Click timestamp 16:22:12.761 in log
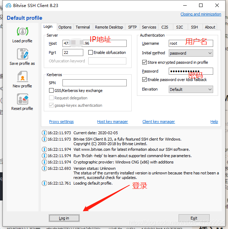This screenshot has height=229, width=228. pos(59,183)
